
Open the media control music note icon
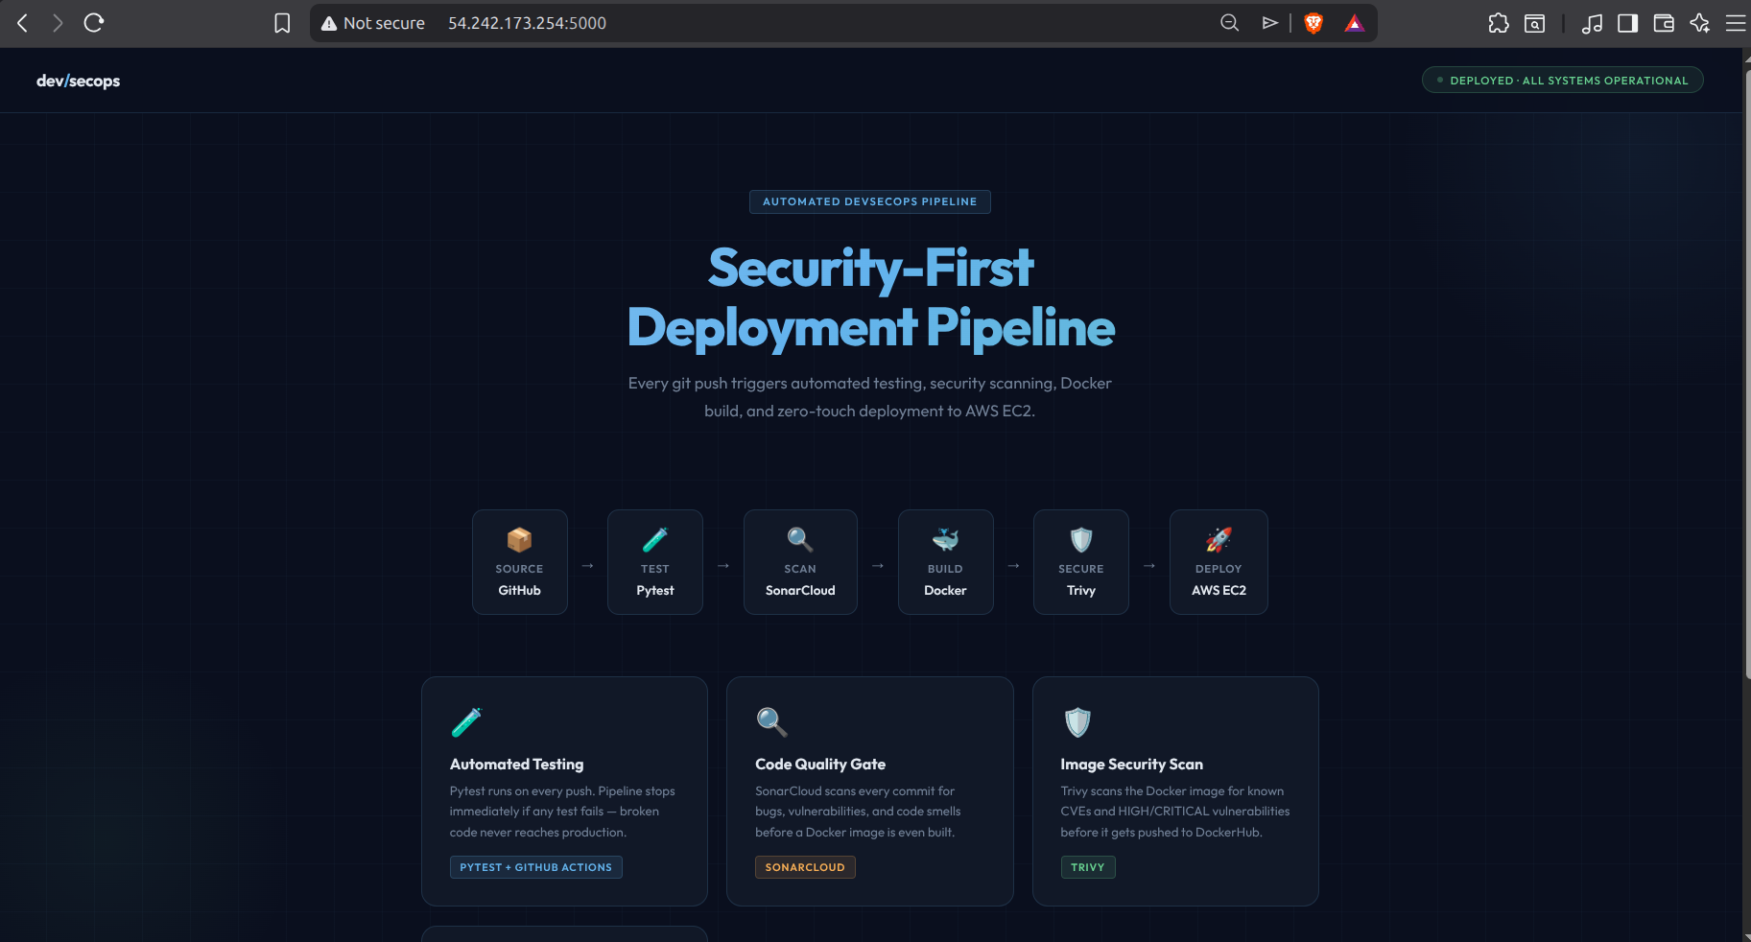click(1592, 23)
